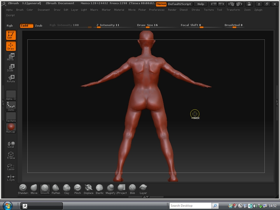This screenshot has height=210, width=280.
Task: Open the Alpha menu
Action: (9, 10)
